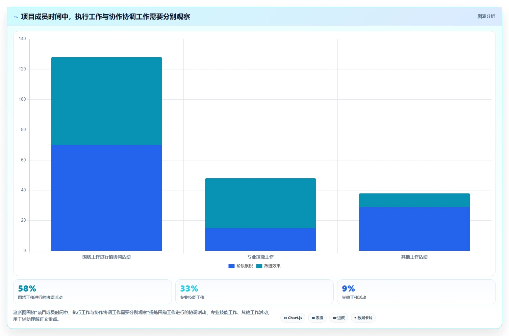Screen dimensions: 509x336
Task: Click the 其他工作活动 axis label
Action: tap(414, 257)
